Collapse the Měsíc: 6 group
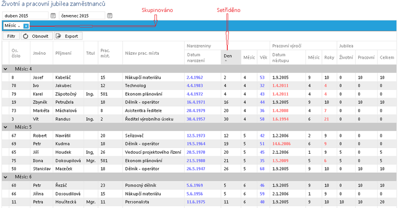The image size is (398, 208). pyautogui.click(x=5, y=177)
